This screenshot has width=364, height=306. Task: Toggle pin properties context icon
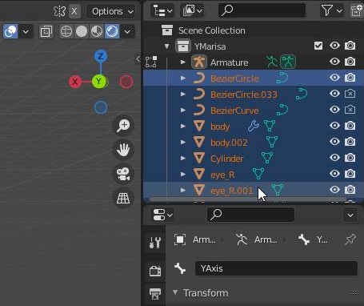pos(350,240)
